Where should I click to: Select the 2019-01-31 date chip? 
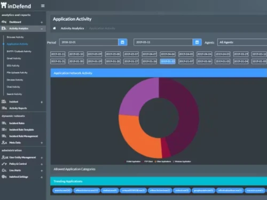[58, 61]
